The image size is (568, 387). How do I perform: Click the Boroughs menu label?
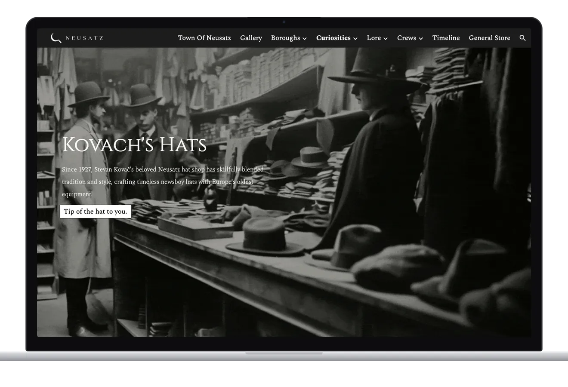coord(285,38)
